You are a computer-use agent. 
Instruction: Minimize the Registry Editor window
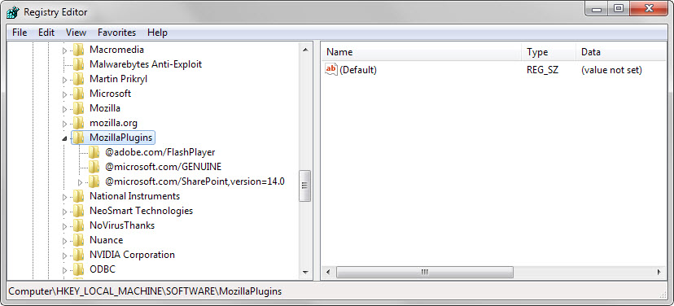tap(597, 9)
